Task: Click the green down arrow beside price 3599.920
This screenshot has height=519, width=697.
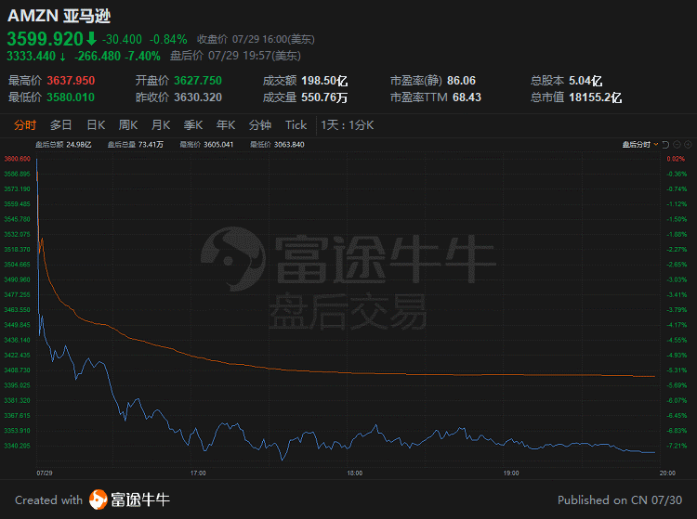Action: 91,39
